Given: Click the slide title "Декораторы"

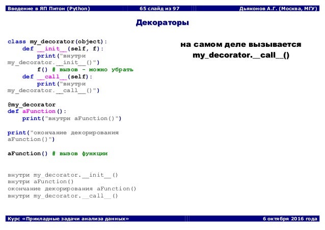Looking at the screenshot, I should tap(163, 22).
